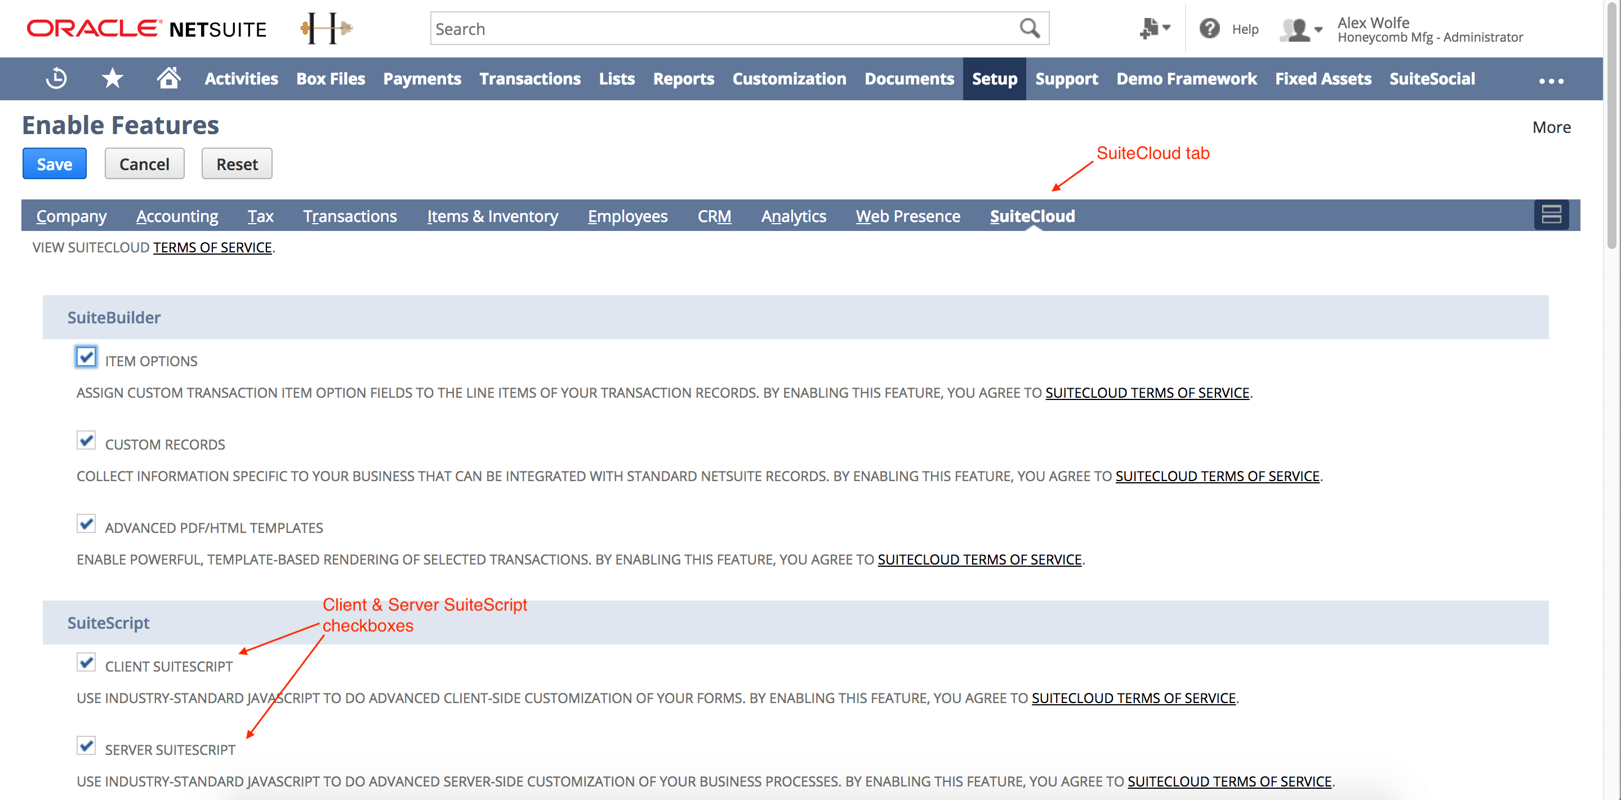
Task: Select the SuiteCloud tab
Action: pyautogui.click(x=1032, y=215)
